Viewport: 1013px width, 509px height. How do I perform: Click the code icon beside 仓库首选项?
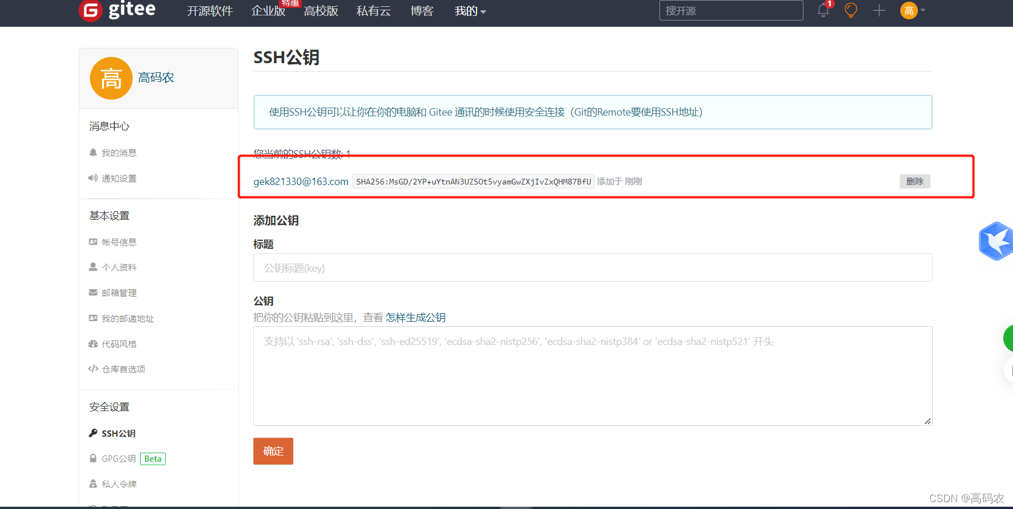click(93, 369)
